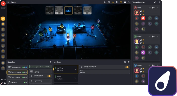Assign tracker 5 to Guest target
177x96 pixels.
click(x=143, y=53)
